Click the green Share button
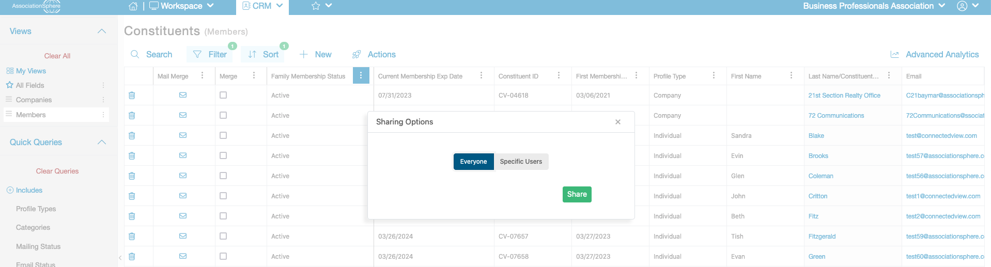The width and height of the screenshot is (991, 267). (577, 194)
